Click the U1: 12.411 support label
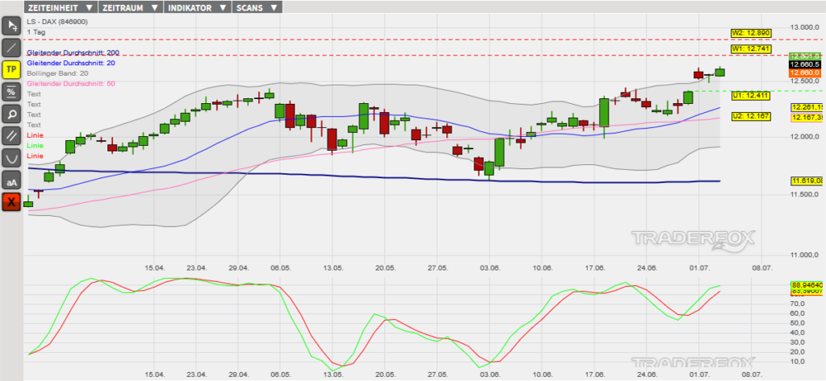 (x=751, y=95)
